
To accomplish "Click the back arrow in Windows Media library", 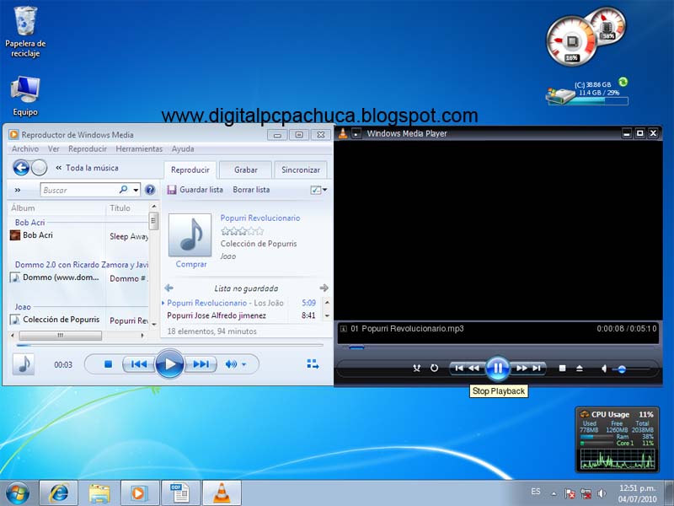I will [20, 167].
